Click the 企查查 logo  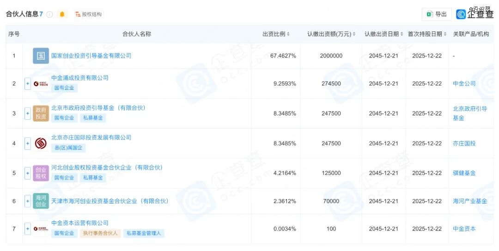pos(475,14)
